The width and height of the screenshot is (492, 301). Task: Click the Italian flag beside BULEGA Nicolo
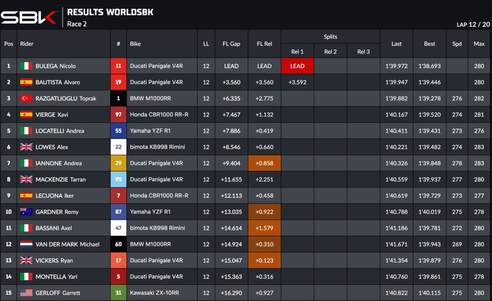26,66
